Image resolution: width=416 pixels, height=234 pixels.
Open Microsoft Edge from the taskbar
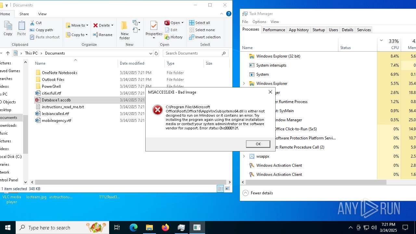[134, 227]
